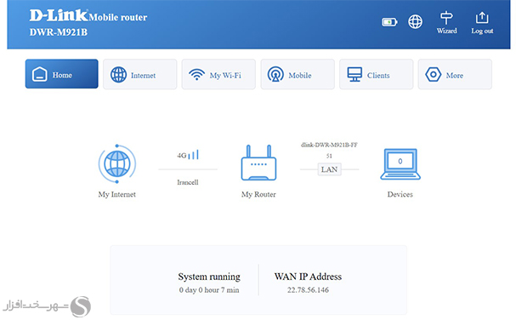Click the My Internet label

116,194
